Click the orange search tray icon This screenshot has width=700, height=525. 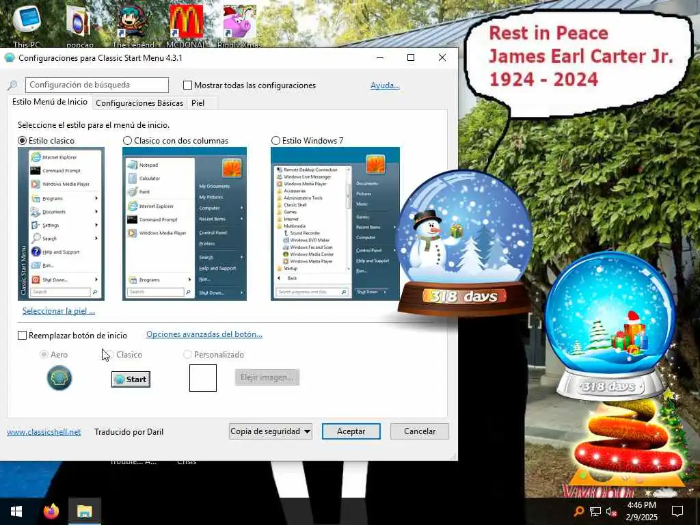coord(578,511)
